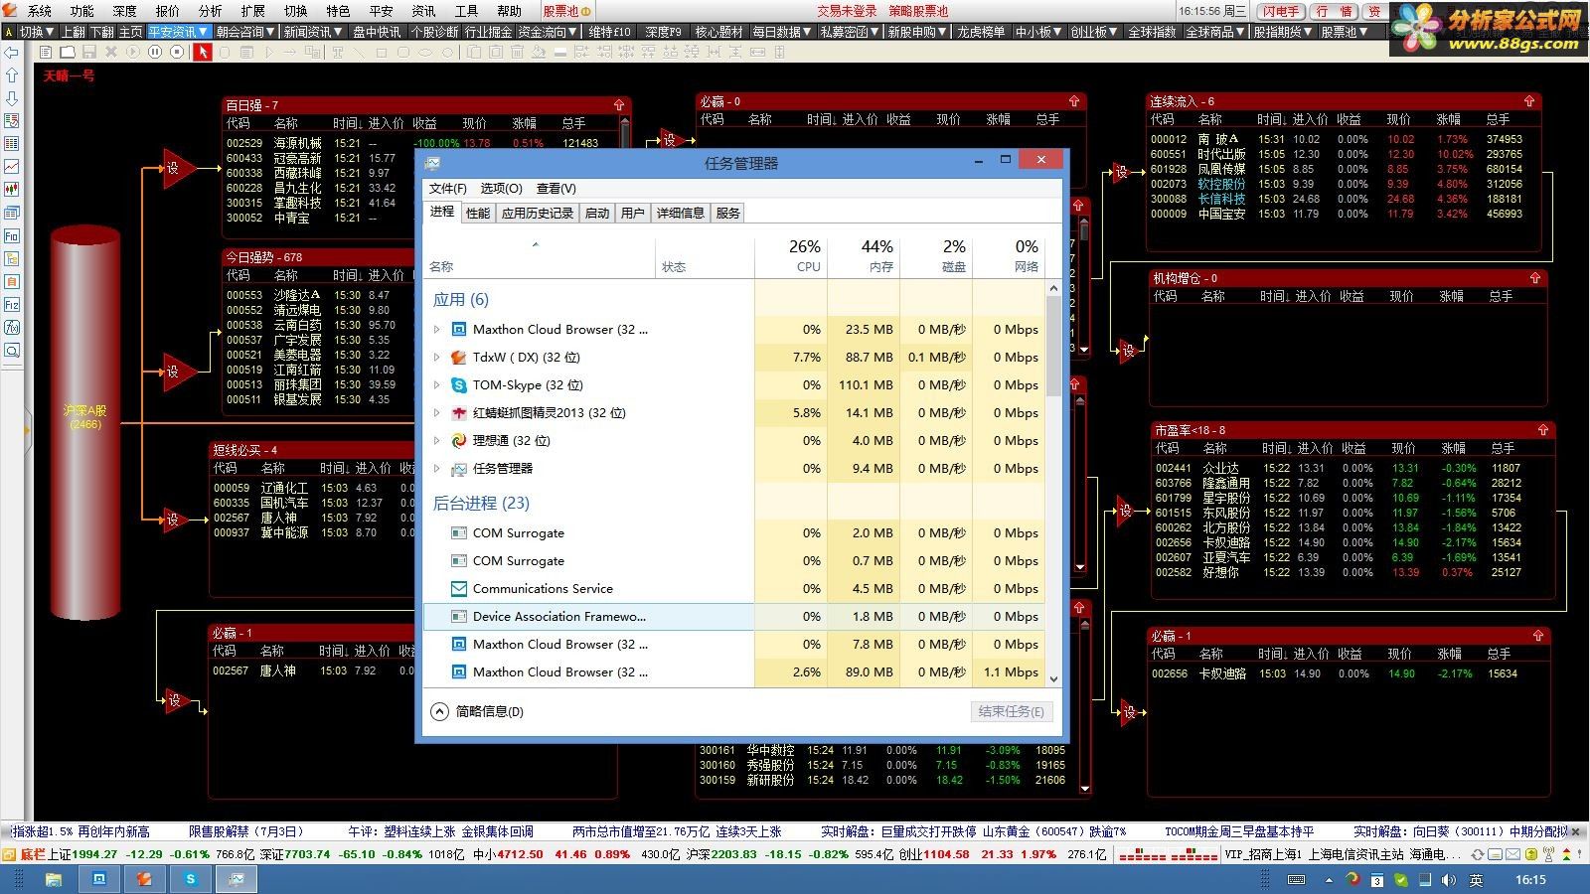The image size is (1590, 894).
Task: Click the stop icon in the toolbar
Action: click(x=177, y=52)
